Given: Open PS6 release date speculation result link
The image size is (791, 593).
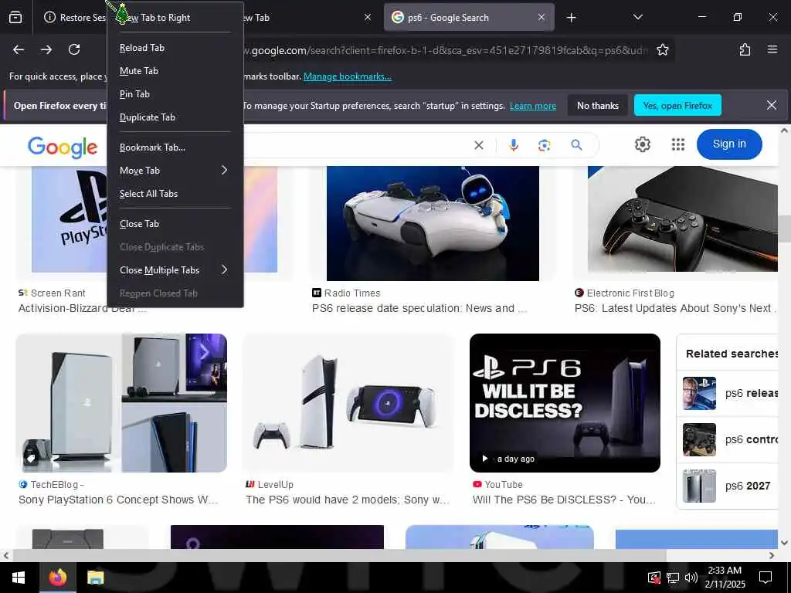Looking at the screenshot, I should pyautogui.click(x=419, y=308).
